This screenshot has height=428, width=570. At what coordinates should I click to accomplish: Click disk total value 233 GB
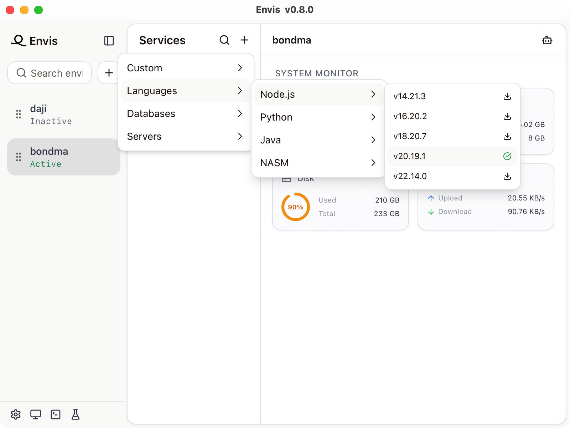pos(387,214)
